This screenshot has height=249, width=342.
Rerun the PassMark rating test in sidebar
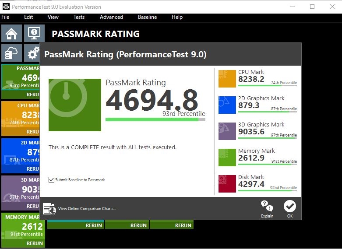point(21,95)
